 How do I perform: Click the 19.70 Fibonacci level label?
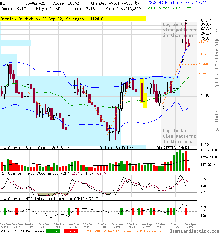(203, 42)
